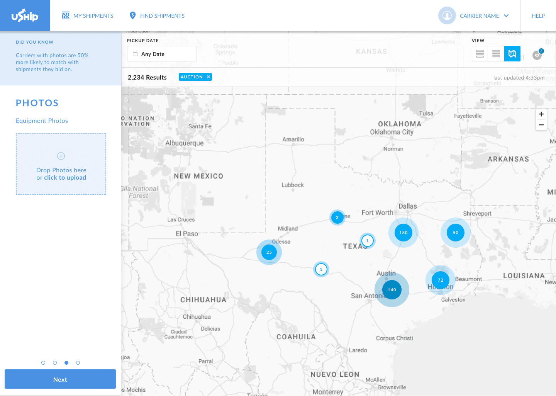The height and width of the screenshot is (396, 556).
Task: Click the 180 shipments cluster near Dallas
Action: [403, 233]
